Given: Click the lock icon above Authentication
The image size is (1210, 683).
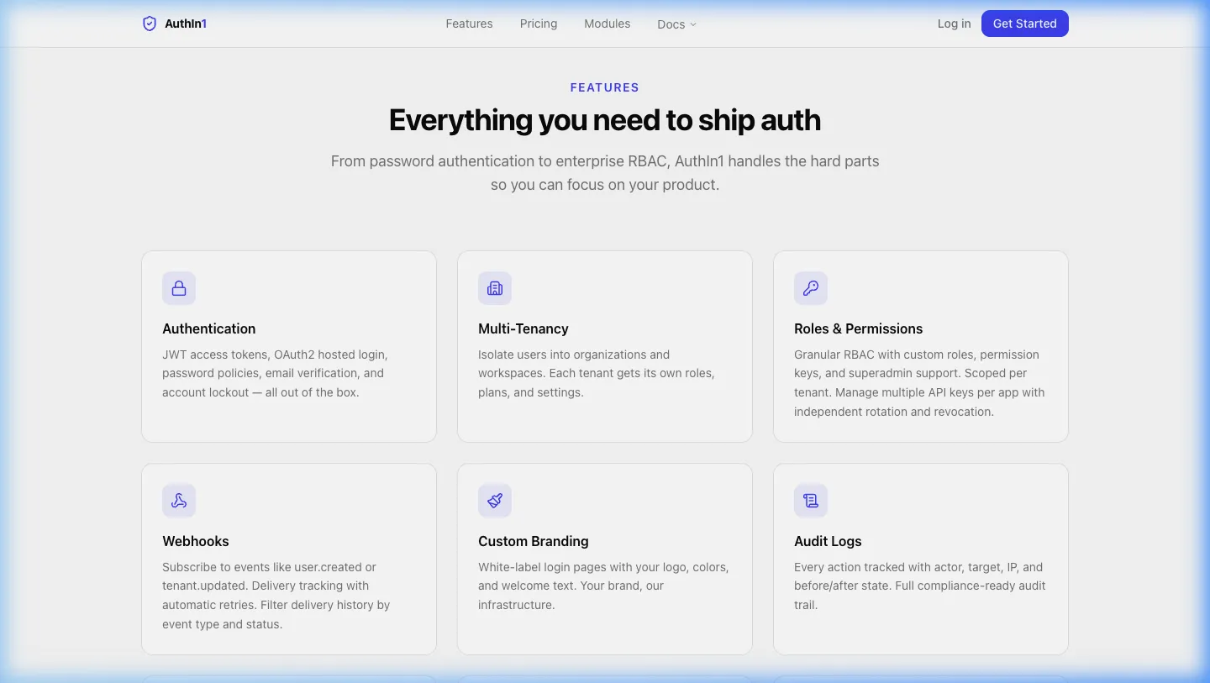Looking at the screenshot, I should [x=179, y=287].
